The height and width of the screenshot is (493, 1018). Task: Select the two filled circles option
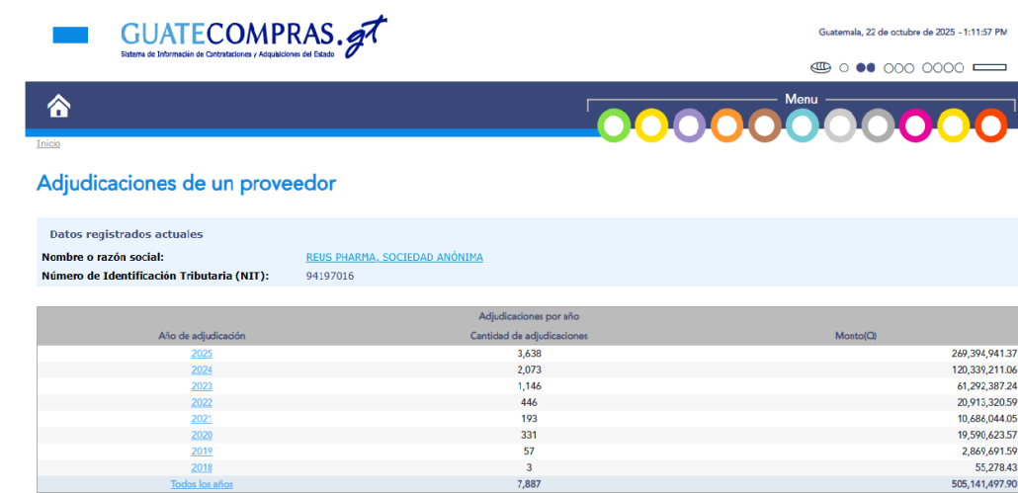866,68
